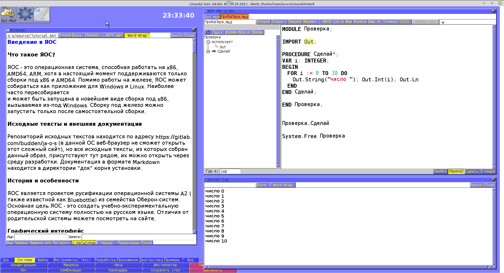The width and height of the screenshot is (504, 273).
Task: Click the Kernel log window round button
Action: [493, 180]
